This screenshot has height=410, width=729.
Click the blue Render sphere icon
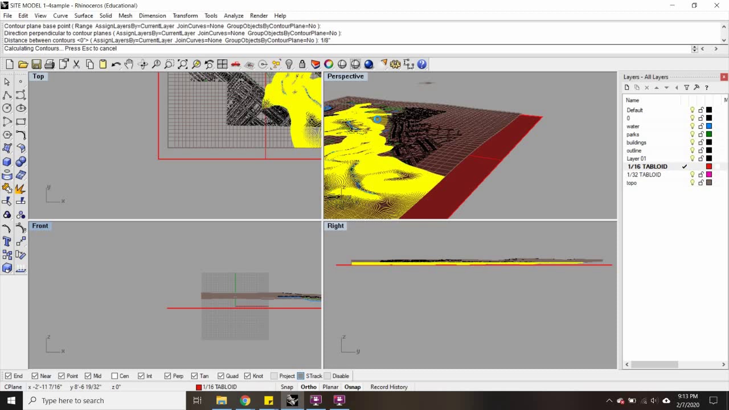368,64
